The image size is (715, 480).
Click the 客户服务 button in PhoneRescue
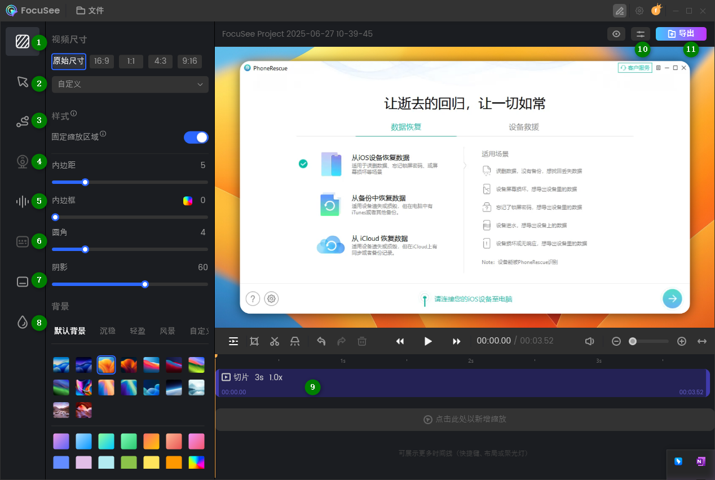[635, 68]
